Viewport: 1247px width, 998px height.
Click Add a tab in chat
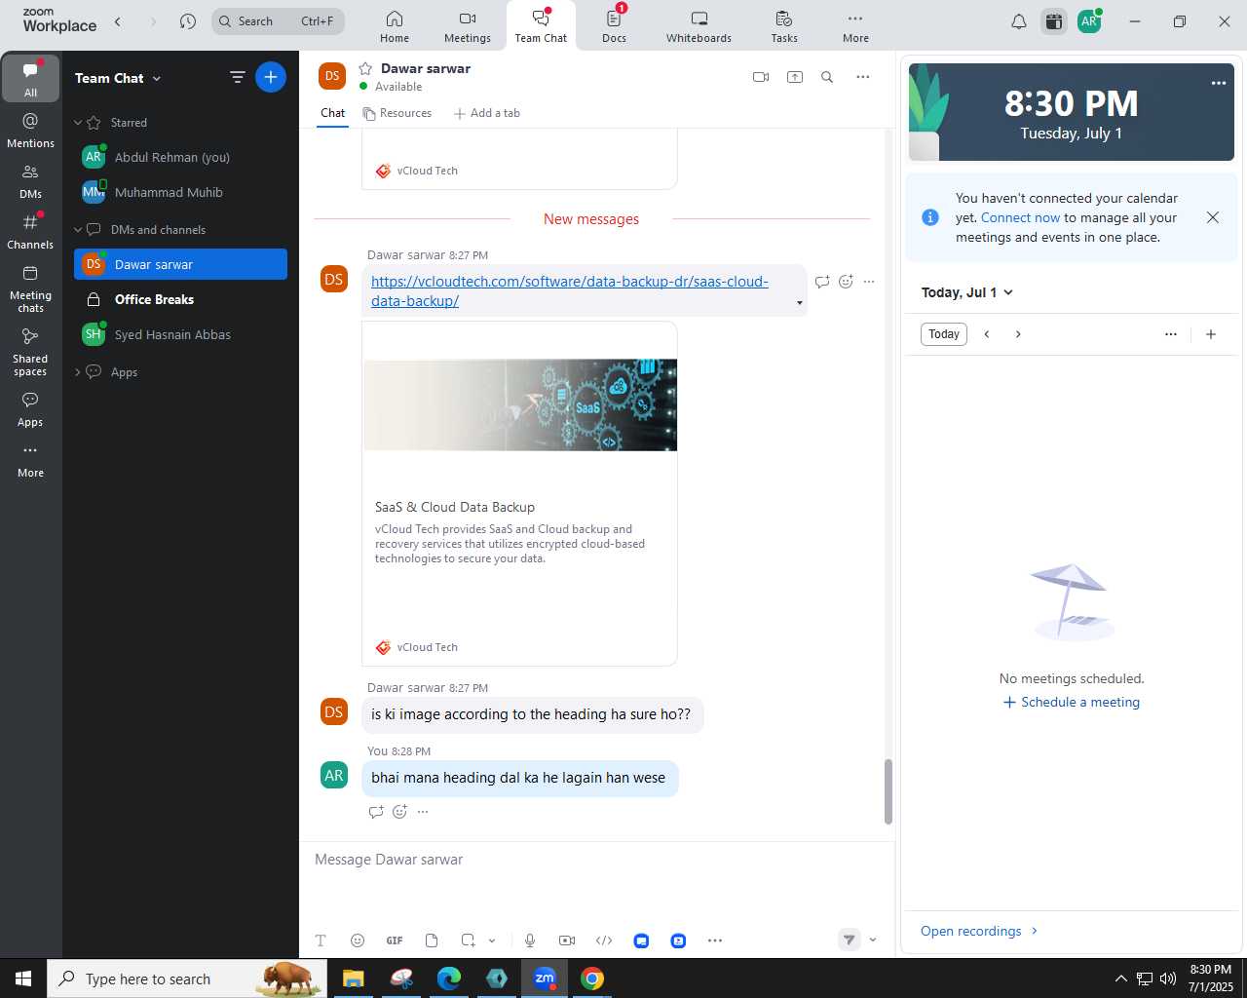click(x=487, y=113)
